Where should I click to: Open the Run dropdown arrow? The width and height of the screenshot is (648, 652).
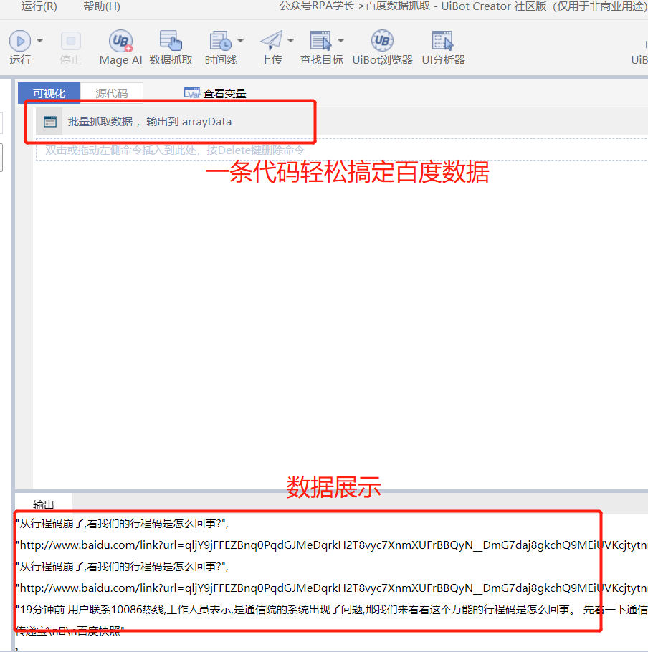(x=40, y=41)
